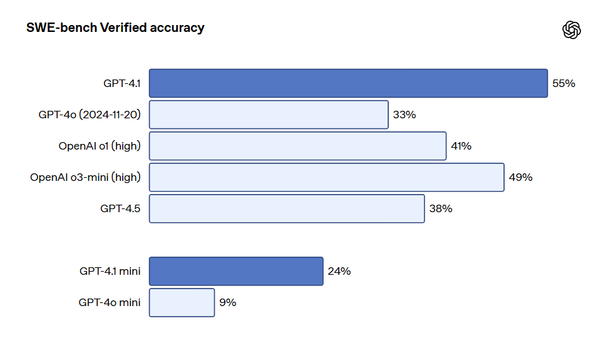Select the GPT-4.1 dark blue bar

click(348, 83)
